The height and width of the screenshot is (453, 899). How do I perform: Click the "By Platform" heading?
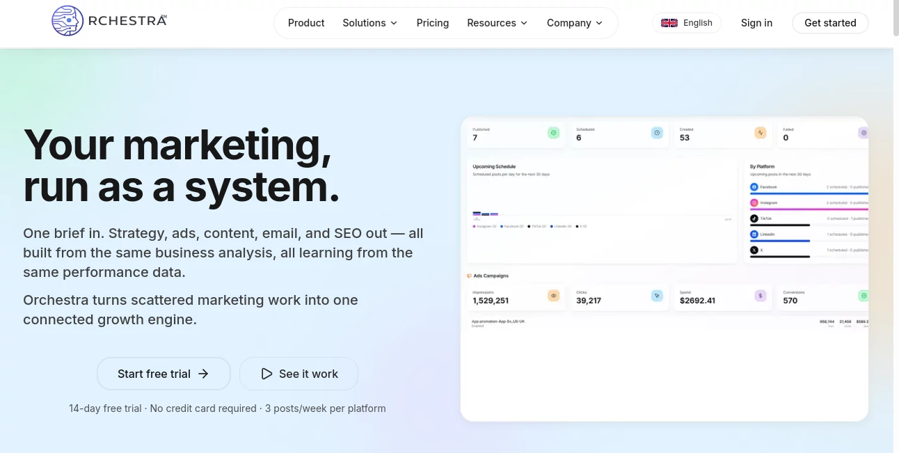762,167
